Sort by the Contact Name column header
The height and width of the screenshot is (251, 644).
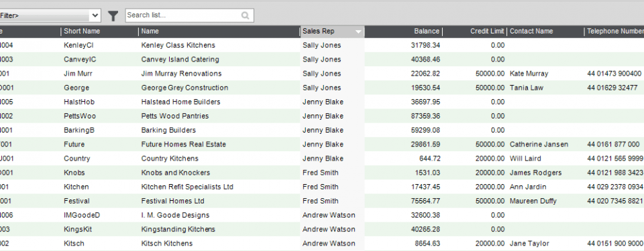pyautogui.click(x=531, y=31)
